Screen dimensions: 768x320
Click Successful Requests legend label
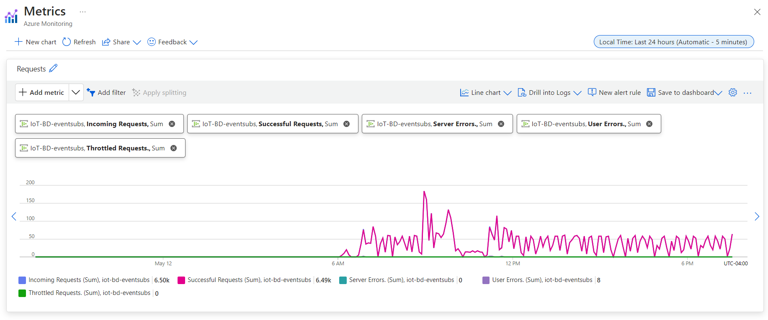pos(249,280)
